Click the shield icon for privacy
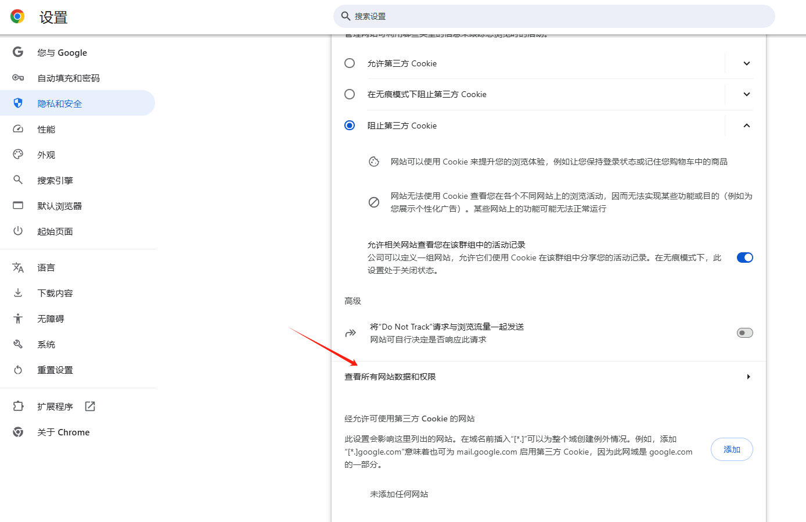The width and height of the screenshot is (806, 522). tap(18, 103)
